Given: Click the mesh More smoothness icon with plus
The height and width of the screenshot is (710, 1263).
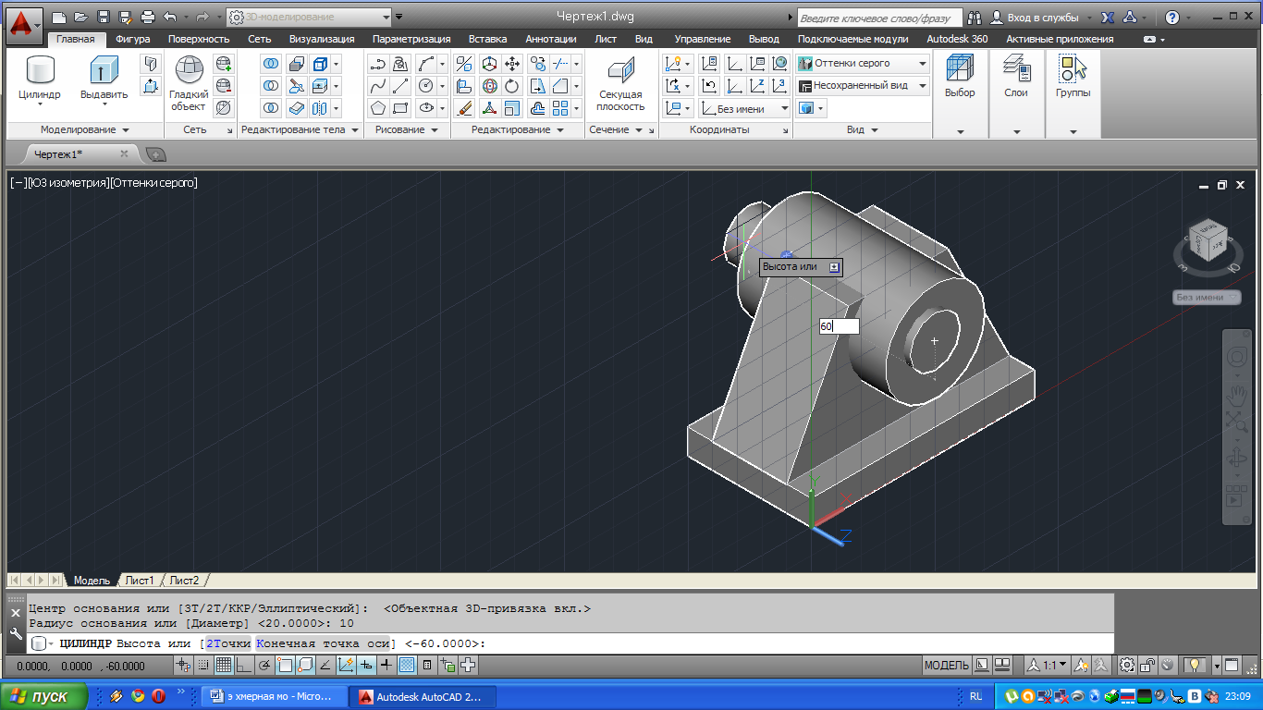Looking at the screenshot, I should click(223, 64).
